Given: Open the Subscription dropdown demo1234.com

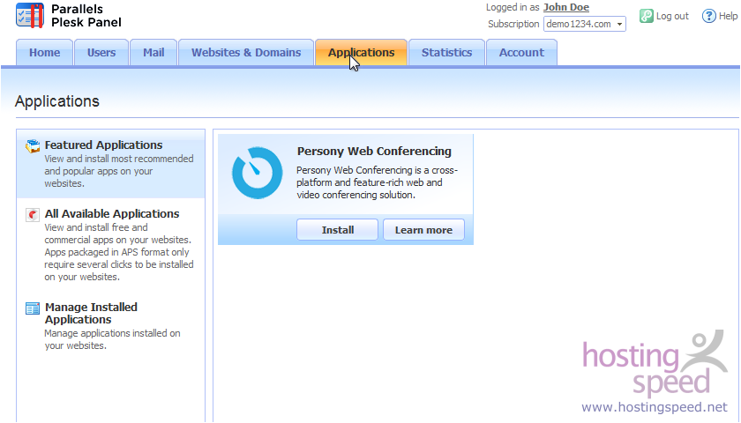Looking at the screenshot, I should click(x=585, y=24).
